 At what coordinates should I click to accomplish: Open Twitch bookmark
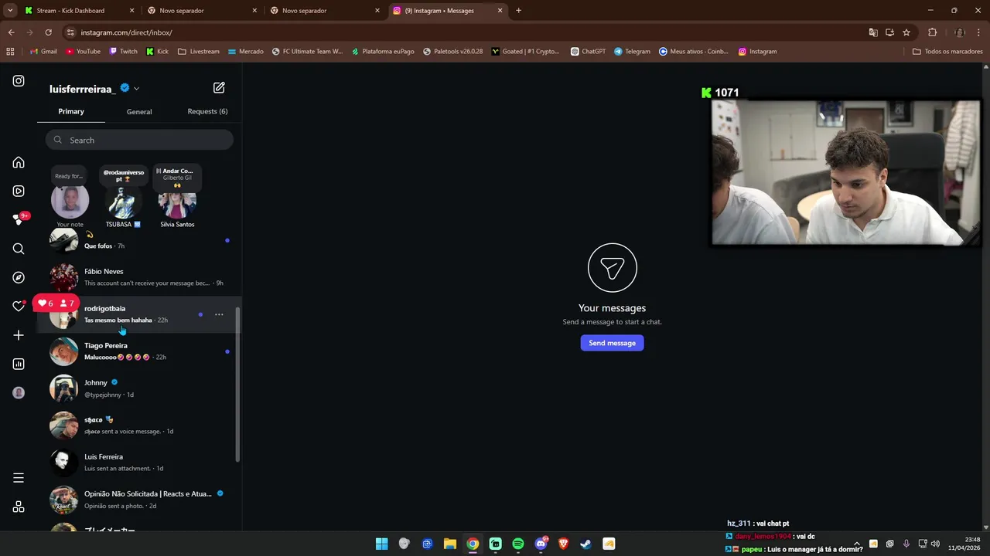[123, 52]
